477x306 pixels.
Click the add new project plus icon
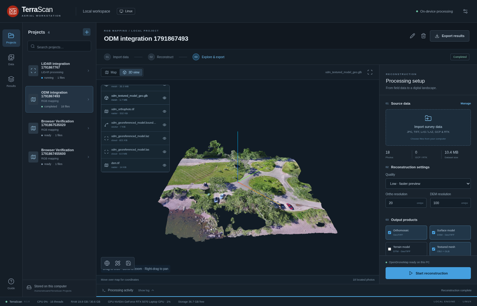pos(87,32)
